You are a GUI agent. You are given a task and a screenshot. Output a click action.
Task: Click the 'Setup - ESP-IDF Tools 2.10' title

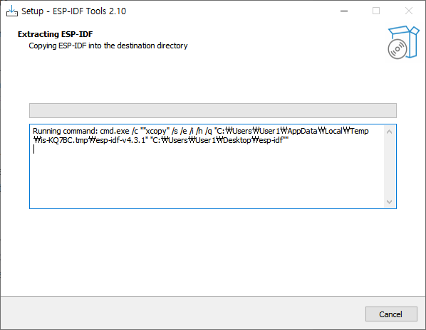pos(74,11)
